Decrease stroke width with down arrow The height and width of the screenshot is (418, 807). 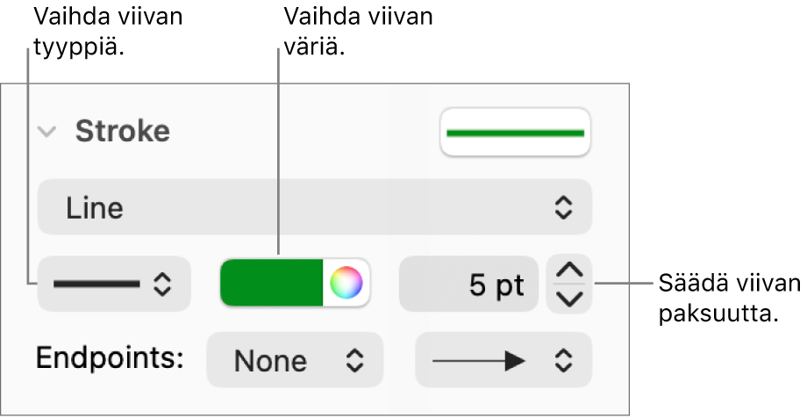(569, 299)
